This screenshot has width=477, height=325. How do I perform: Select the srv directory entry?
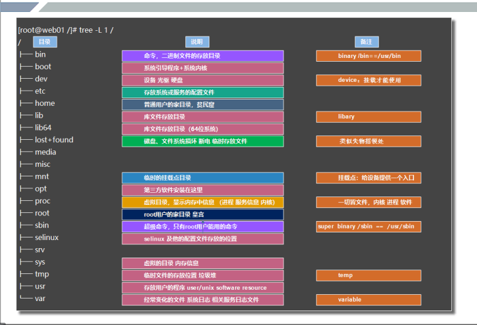(x=40, y=249)
